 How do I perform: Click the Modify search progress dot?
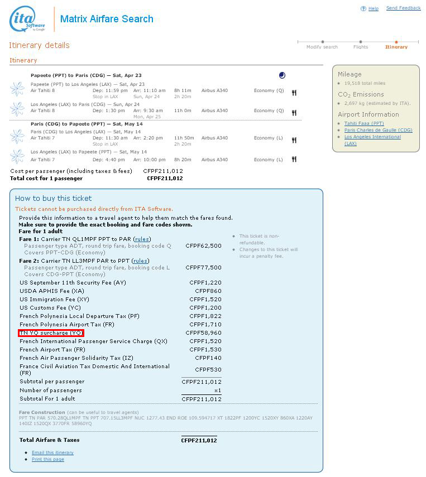coord(323,42)
